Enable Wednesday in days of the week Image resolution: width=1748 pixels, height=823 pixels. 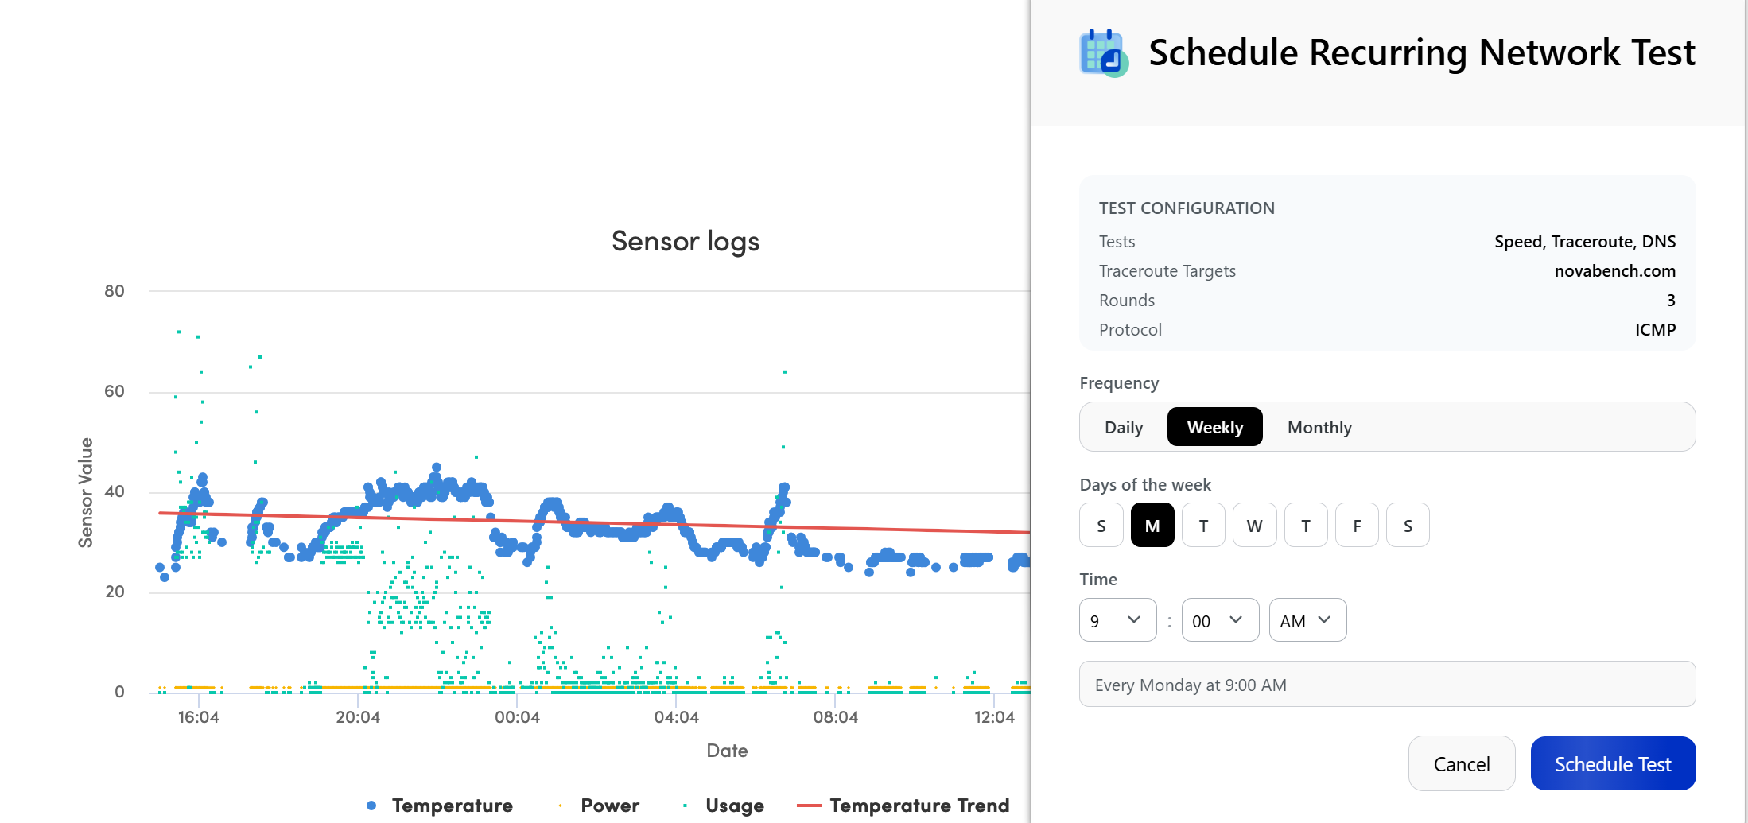pos(1254,525)
